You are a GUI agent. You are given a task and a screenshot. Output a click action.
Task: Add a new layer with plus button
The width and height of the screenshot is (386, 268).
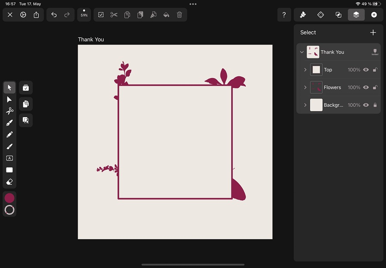pos(373,33)
